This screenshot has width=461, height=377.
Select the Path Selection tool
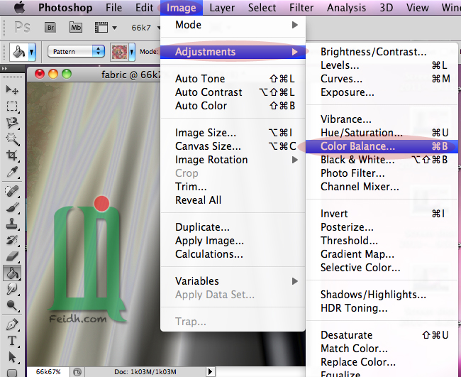(12, 357)
